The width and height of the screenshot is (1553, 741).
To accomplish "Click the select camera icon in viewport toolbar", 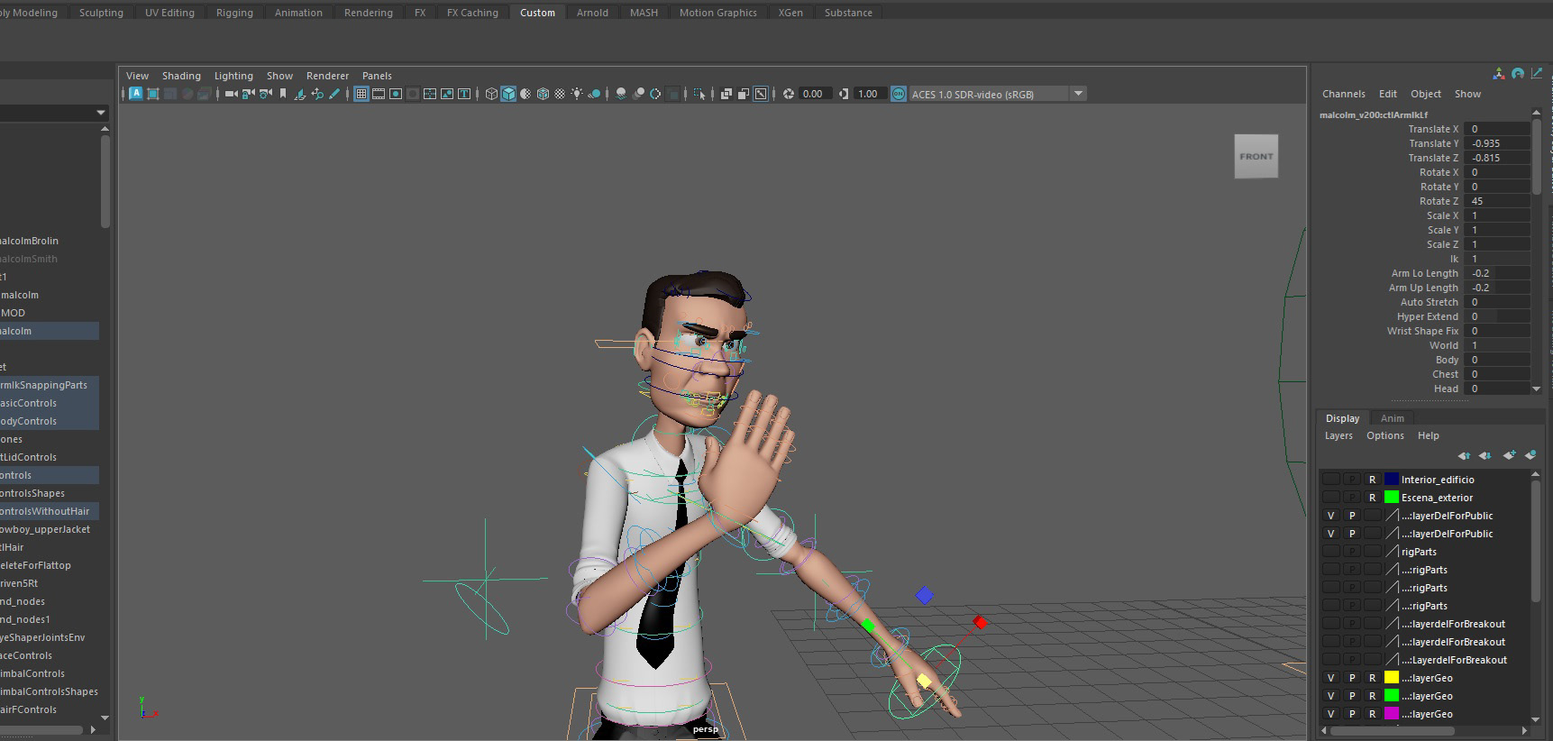I will 232,94.
